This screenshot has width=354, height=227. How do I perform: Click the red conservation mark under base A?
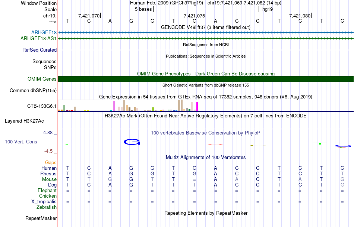215,144
